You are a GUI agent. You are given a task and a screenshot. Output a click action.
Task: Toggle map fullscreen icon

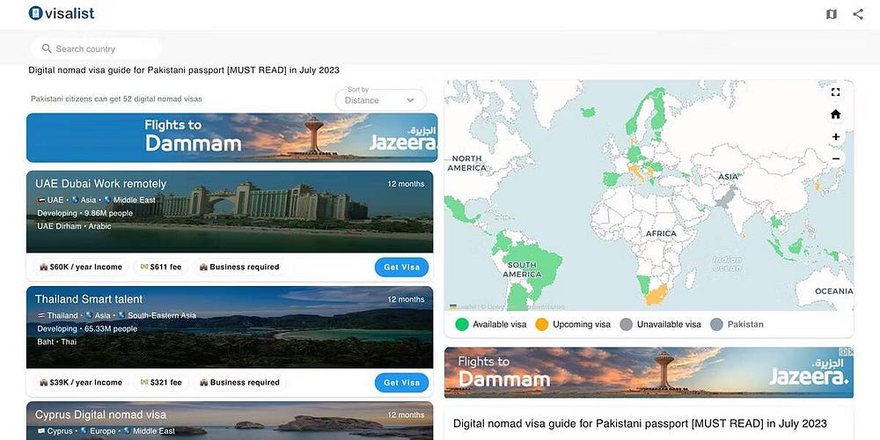pos(835,92)
